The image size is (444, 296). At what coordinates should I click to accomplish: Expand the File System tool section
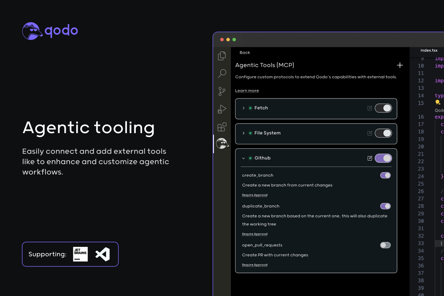tap(243, 133)
